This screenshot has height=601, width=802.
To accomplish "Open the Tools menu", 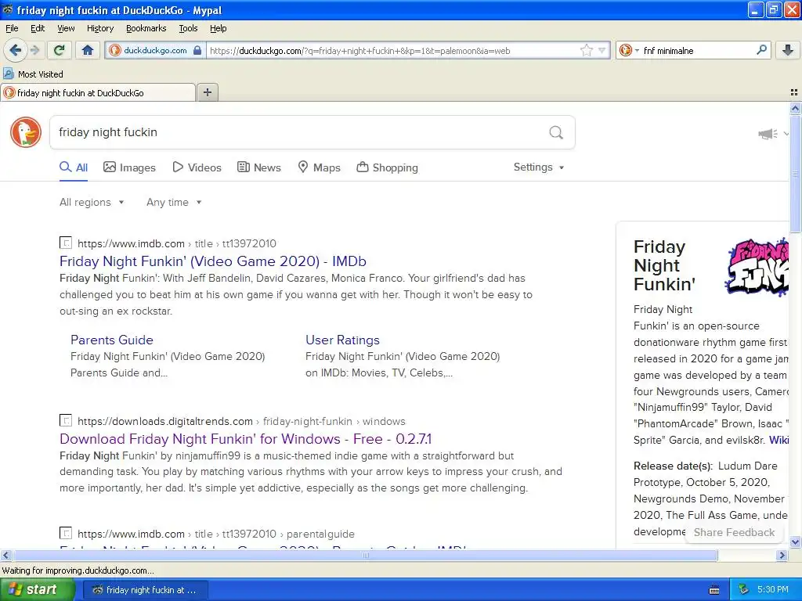I will coord(188,28).
